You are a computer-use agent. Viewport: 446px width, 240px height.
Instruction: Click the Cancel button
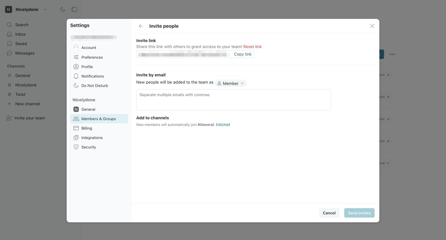[329, 213]
